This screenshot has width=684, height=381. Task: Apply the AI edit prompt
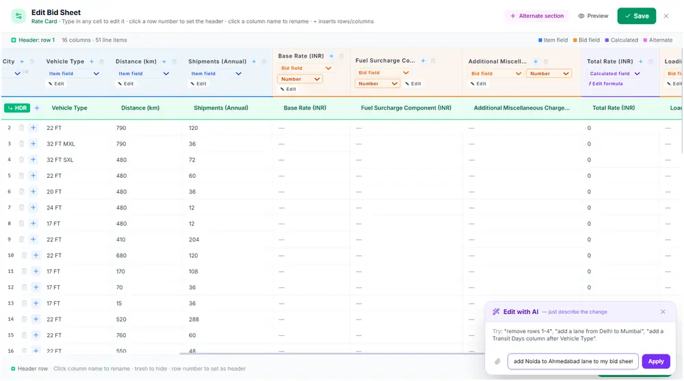click(x=656, y=361)
